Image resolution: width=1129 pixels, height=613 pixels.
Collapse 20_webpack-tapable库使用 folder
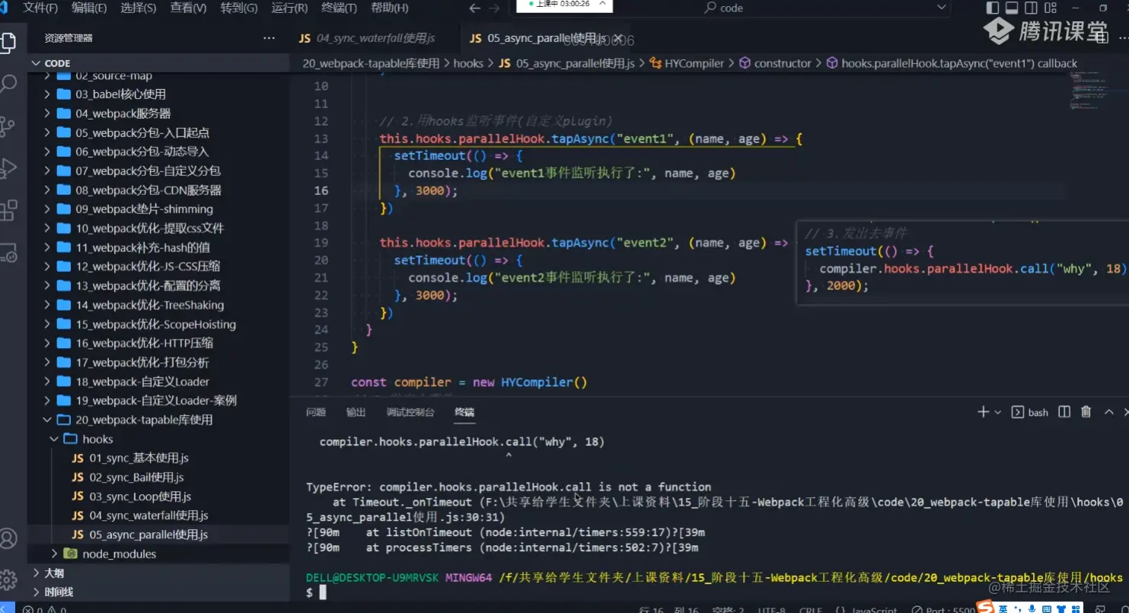pos(158,420)
